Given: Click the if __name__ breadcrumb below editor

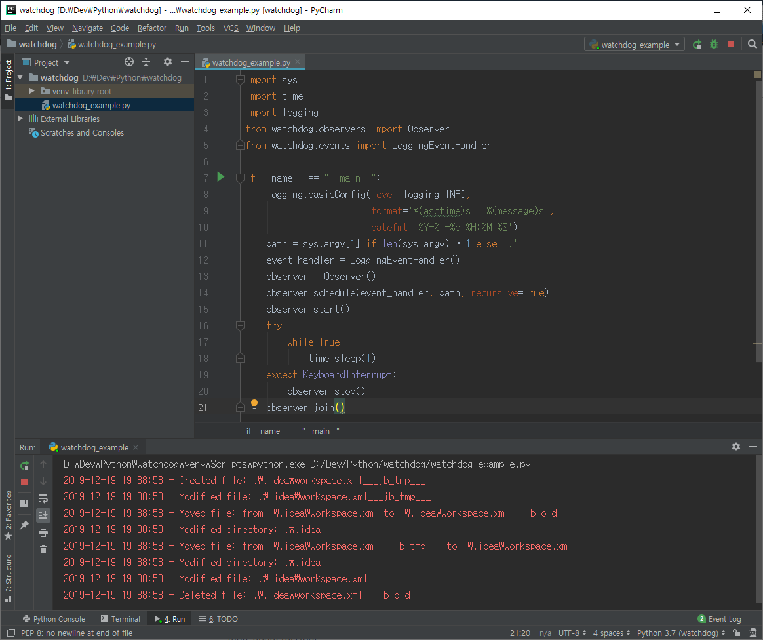Looking at the screenshot, I should click(x=292, y=431).
